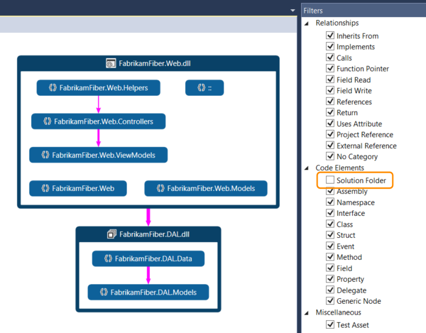Click namespace icon on FabrikamFiber.Web.ViewModels node
This screenshot has width=426, height=333.
tap(44, 155)
